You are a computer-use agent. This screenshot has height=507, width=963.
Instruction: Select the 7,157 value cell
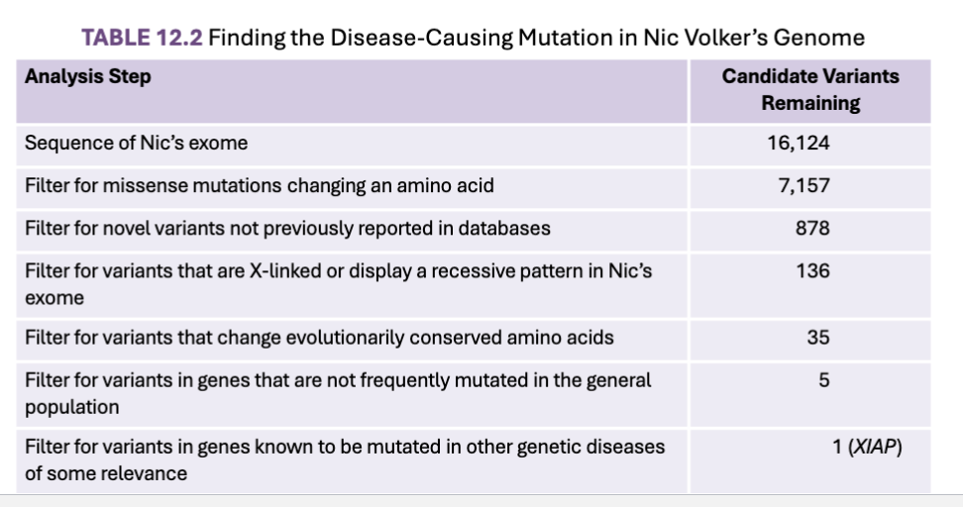[x=810, y=187]
